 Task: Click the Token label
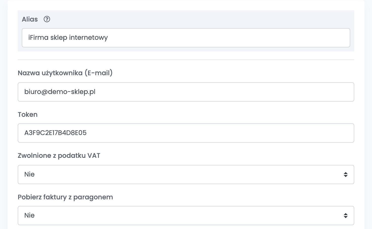28,114
